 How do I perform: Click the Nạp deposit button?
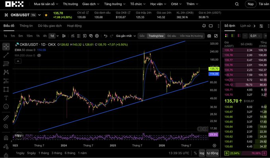coord(251,4)
